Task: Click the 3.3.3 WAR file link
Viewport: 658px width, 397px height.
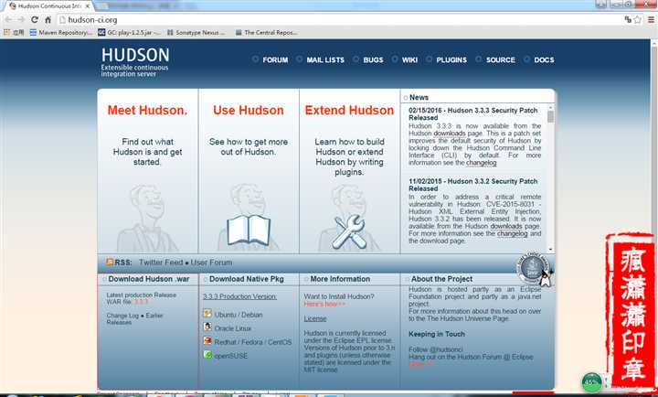Action: tap(142, 302)
